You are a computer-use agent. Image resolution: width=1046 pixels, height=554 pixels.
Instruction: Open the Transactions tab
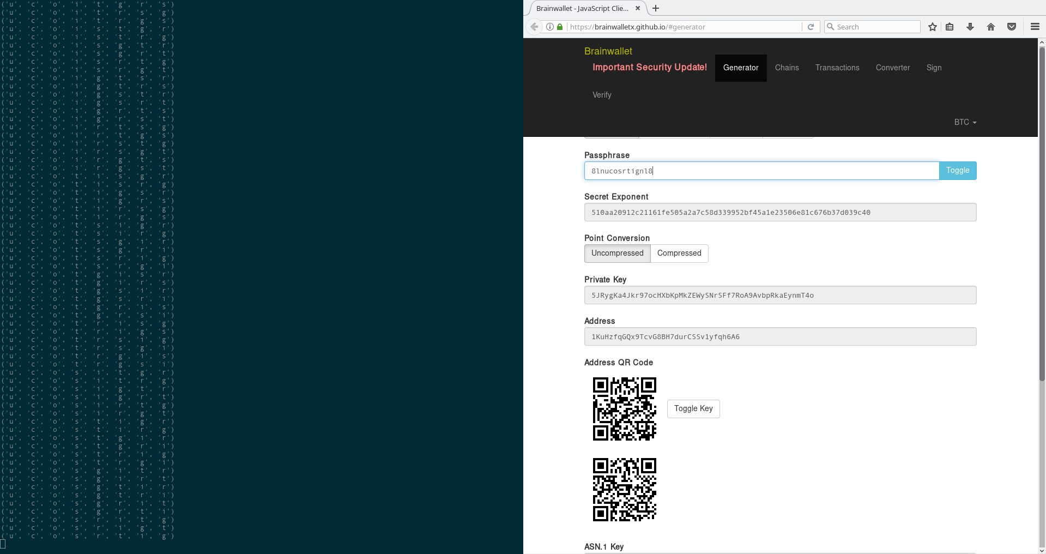[x=837, y=68]
